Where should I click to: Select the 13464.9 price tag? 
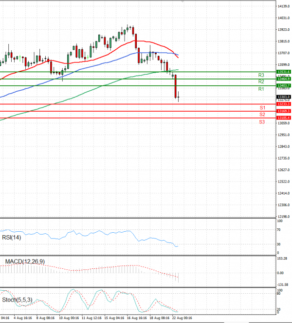click(284, 79)
